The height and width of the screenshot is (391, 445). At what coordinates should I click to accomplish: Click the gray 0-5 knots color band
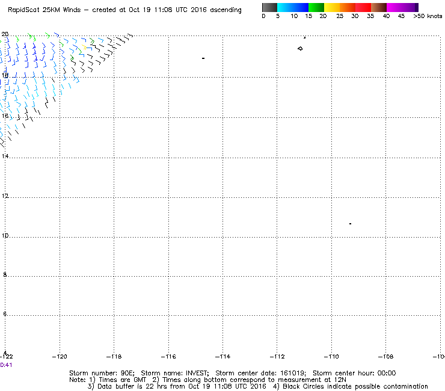(269, 7)
